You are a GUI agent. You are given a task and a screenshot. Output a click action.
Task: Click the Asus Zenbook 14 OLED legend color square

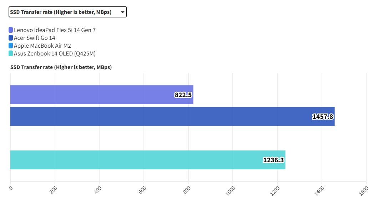pyautogui.click(x=11, y=54)
